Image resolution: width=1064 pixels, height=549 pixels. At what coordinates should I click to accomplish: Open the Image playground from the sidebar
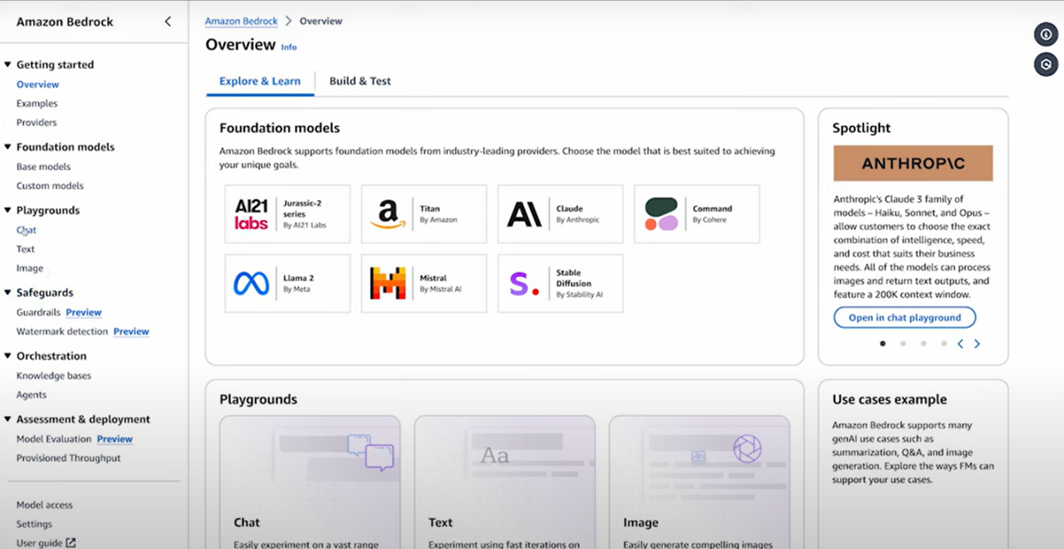coord(29,268)
